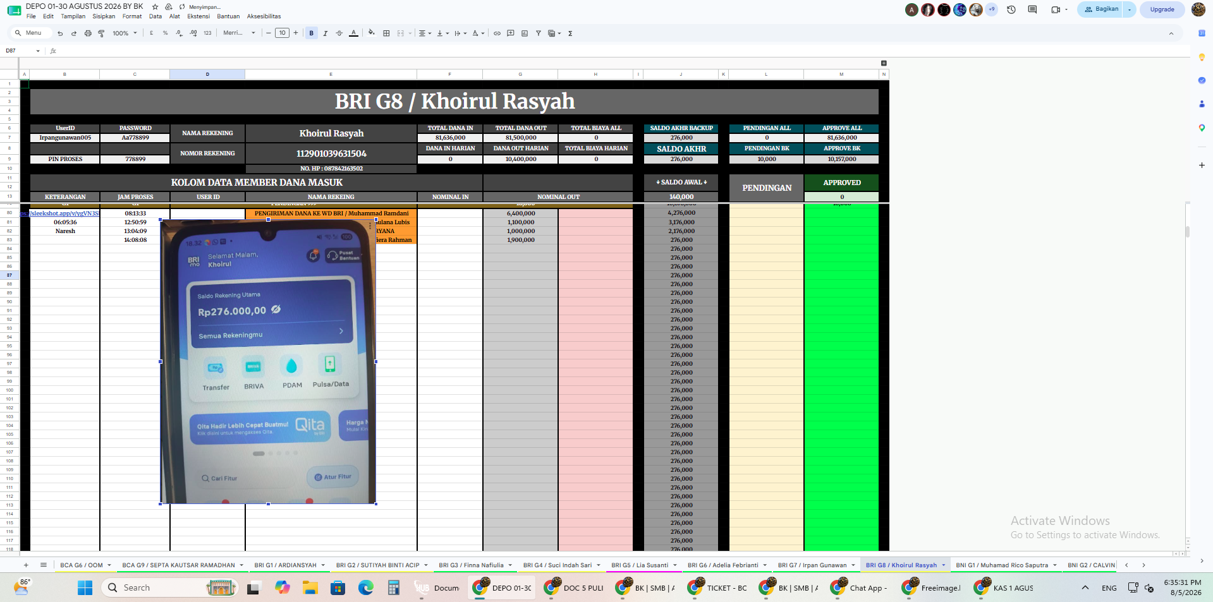Open the fill color picker
This screenshot has width=1213, height=602.
pos(372,33)
